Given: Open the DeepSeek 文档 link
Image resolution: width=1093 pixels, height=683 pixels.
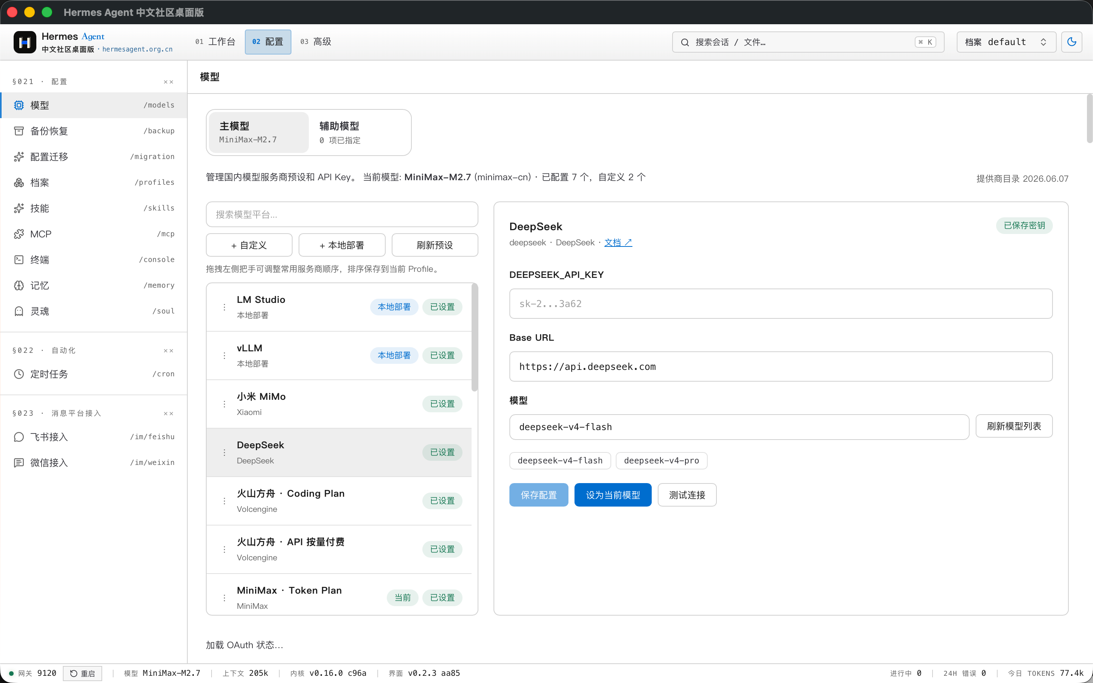Looking at the screenshot, I should pyautogui.click(x=618, y=243).
